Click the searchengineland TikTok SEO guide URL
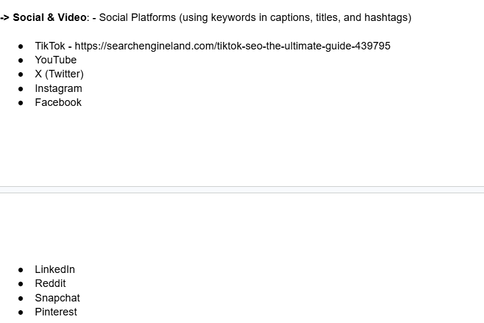 [233, 46]
